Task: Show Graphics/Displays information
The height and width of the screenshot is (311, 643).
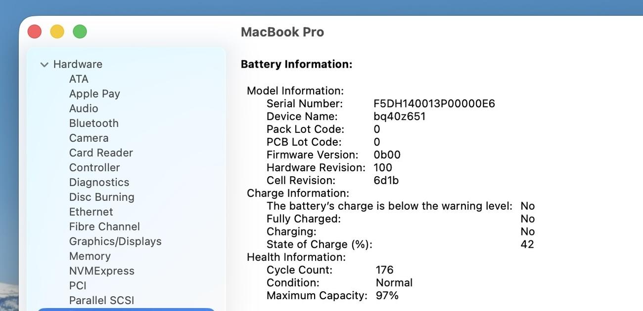Action: [115, 241]
